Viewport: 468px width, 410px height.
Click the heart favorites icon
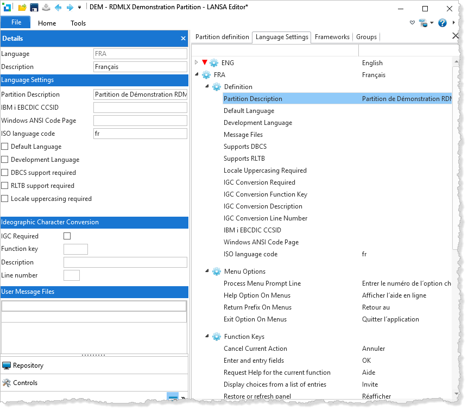412,22
